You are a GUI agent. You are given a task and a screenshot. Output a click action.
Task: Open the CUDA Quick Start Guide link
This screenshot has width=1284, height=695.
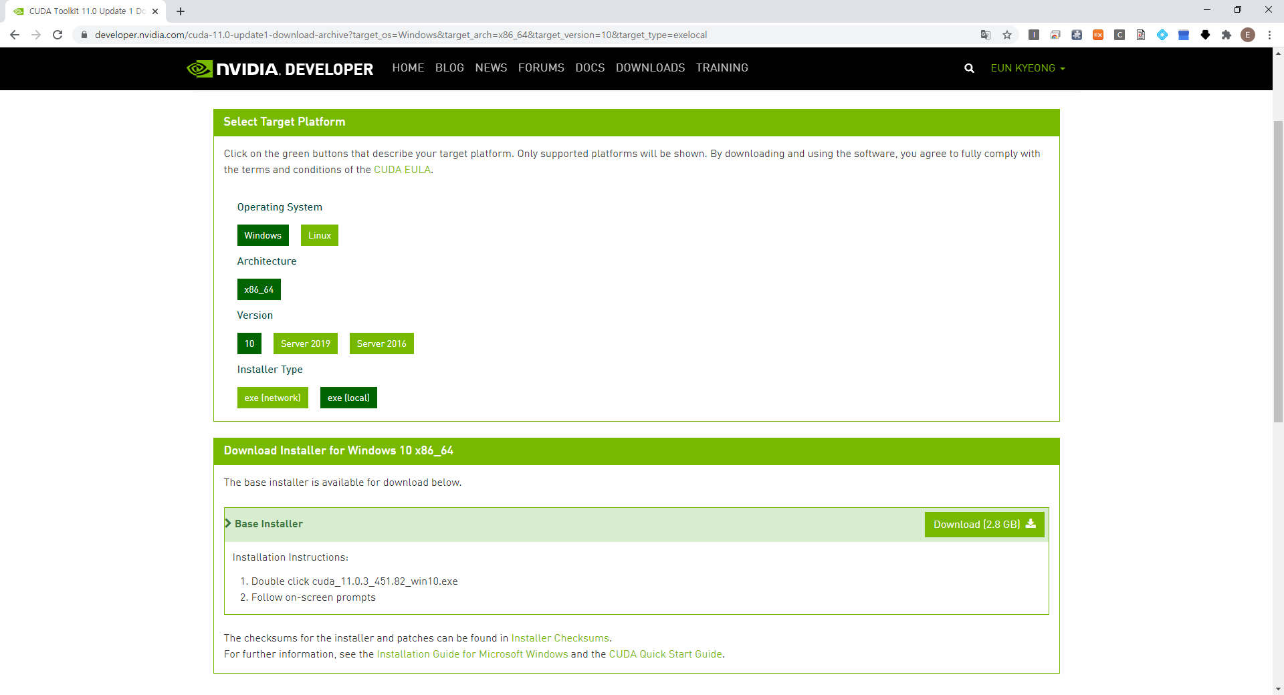pyautogui.click(x=665, y=654)
